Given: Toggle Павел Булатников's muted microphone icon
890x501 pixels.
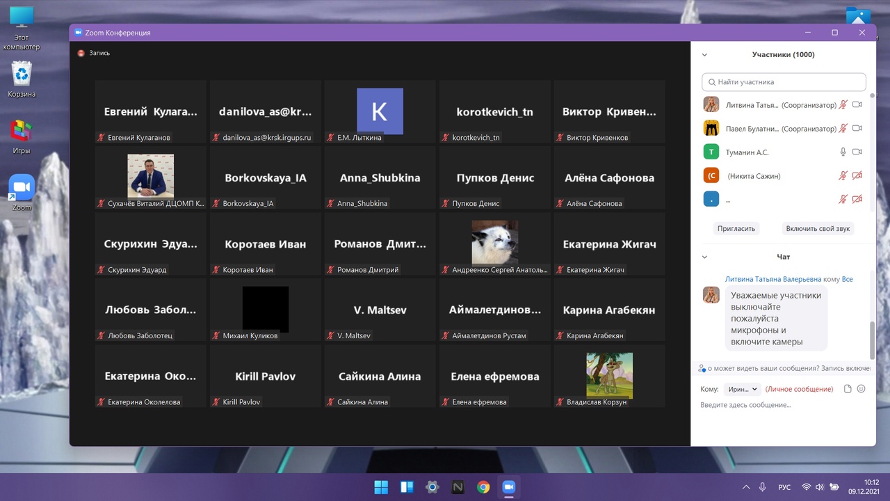Looking at the screenshot, I should [x=843, y=129].
